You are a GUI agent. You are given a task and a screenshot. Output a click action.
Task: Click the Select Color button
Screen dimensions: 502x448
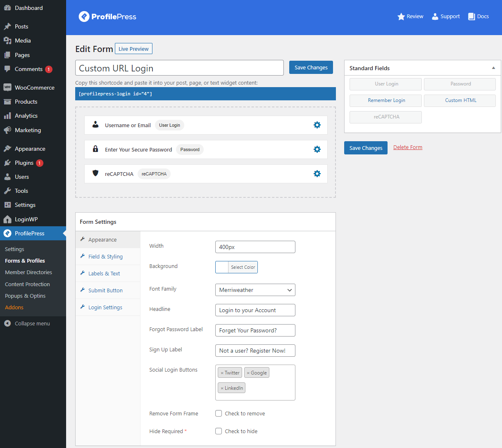(x=243, y=267)
